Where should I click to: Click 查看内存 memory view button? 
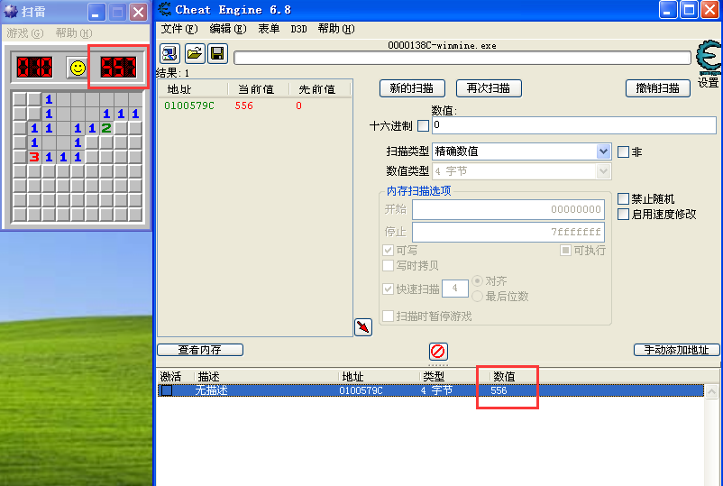[x=200, y=350]
